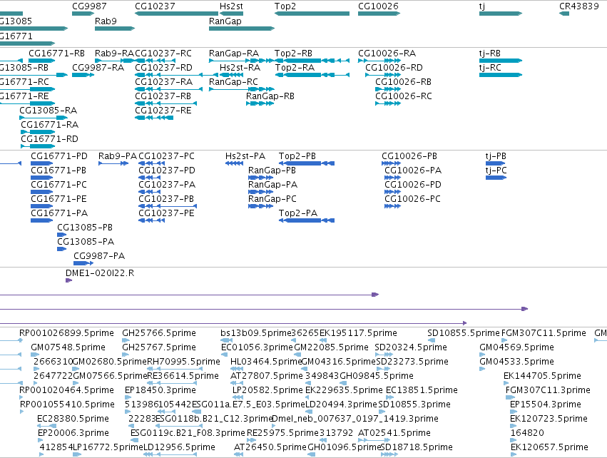Click the Top2-RB transcript label
Image resolution: width=607 pixels, height=458 pixels.
pos(293,53)
